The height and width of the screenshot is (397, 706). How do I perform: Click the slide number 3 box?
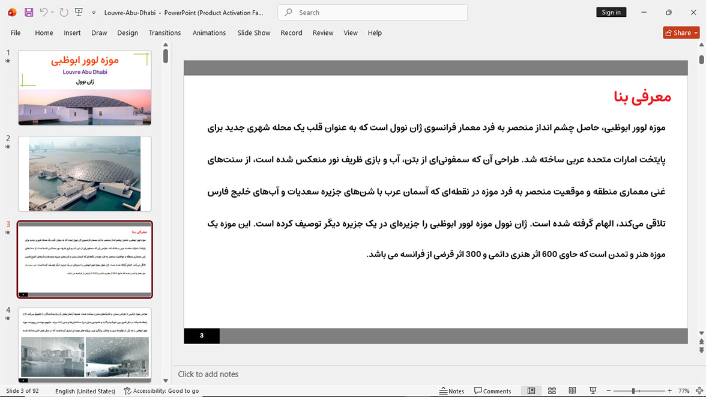[x=202, y=336]
